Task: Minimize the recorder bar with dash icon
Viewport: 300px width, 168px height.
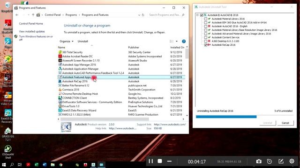Action: (x=169, y=161)
